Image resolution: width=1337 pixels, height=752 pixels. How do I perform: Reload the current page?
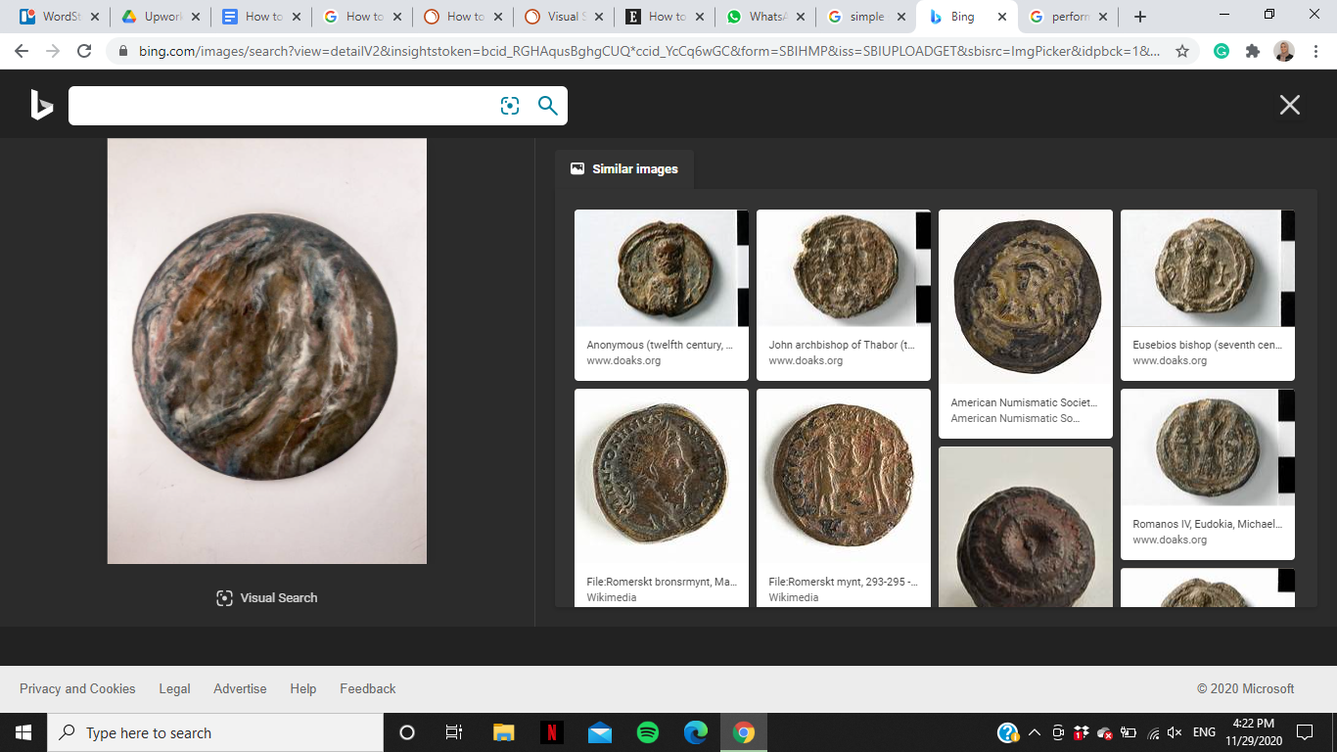click(84, 51)
